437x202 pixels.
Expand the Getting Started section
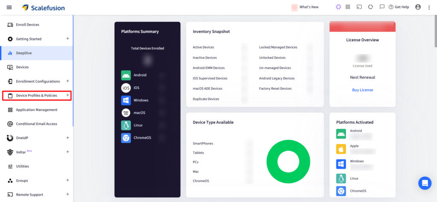point(67,39)
